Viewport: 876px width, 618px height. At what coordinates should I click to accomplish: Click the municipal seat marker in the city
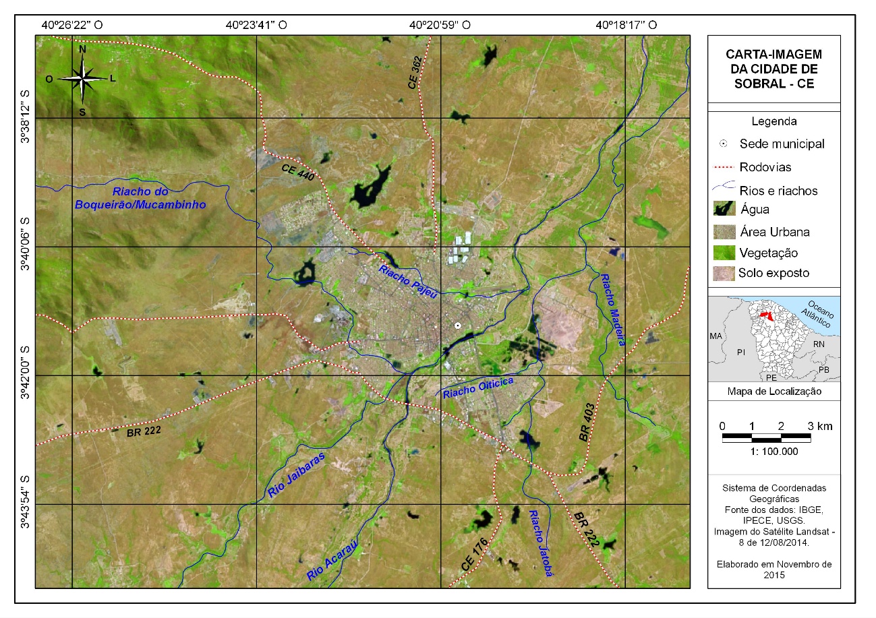click(x=458, y=326)
